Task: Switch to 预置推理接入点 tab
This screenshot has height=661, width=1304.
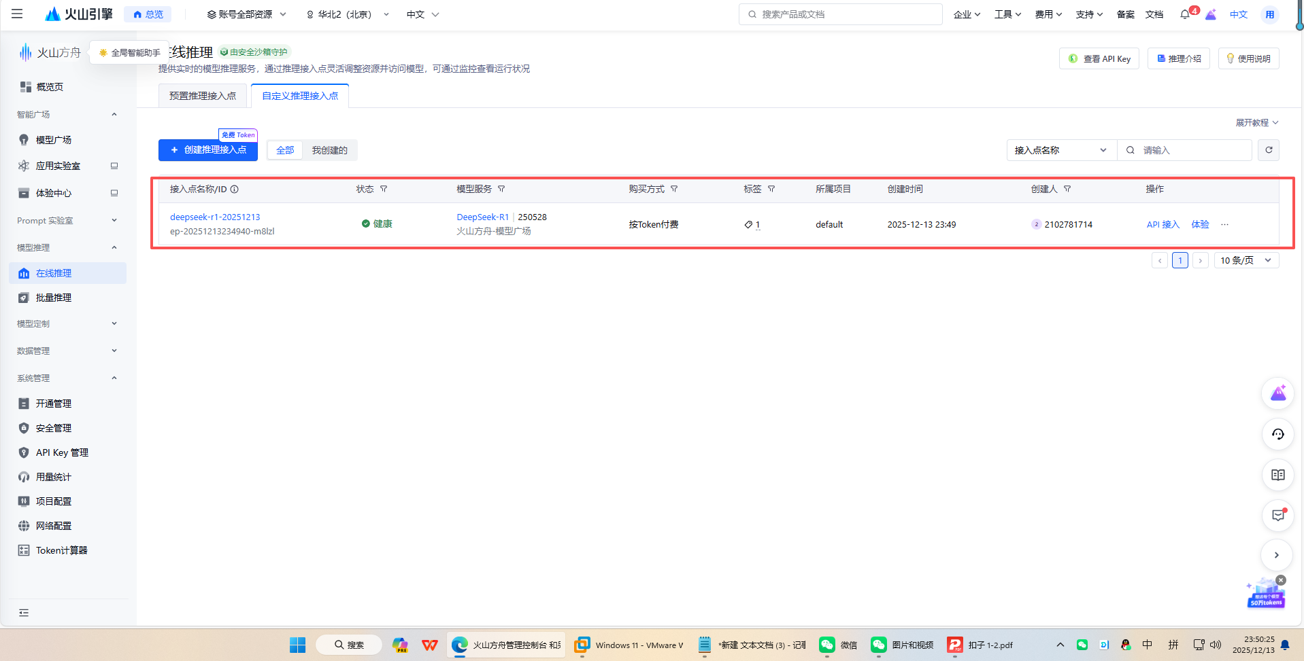Action: click(203, 96)
